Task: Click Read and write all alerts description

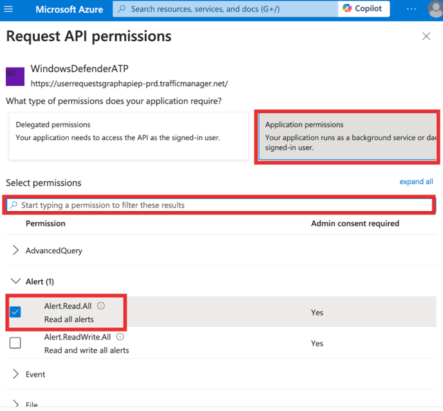Action: click(x=86, y=350)
